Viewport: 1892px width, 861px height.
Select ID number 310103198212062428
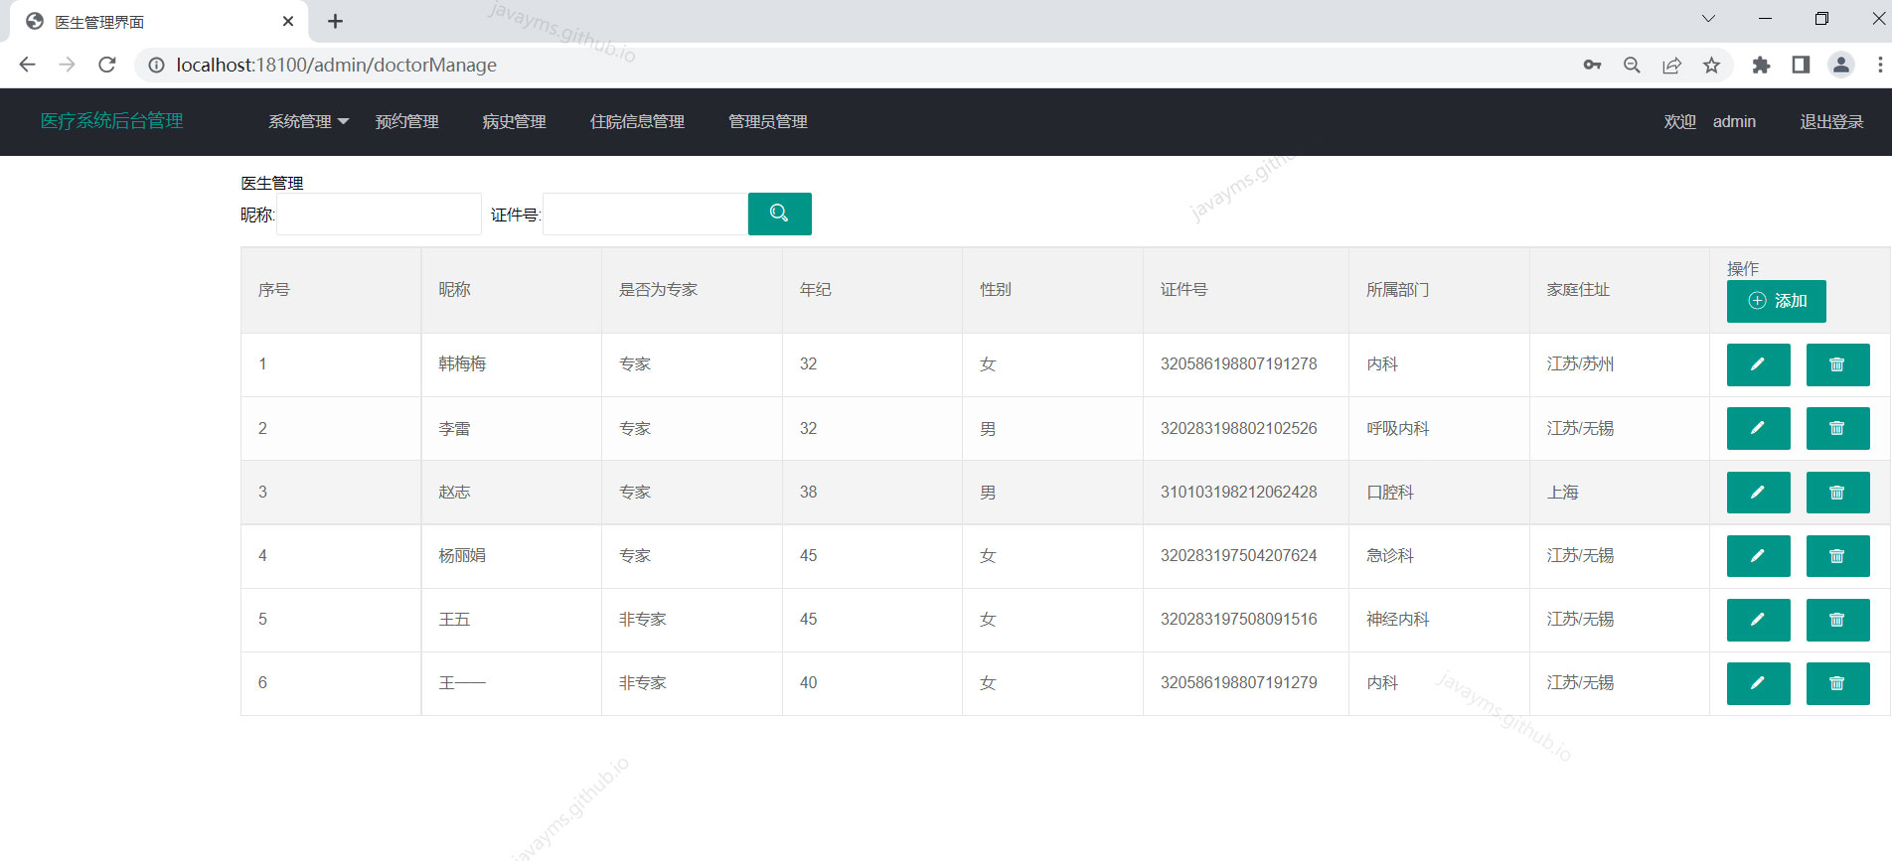pos(1238,493)
